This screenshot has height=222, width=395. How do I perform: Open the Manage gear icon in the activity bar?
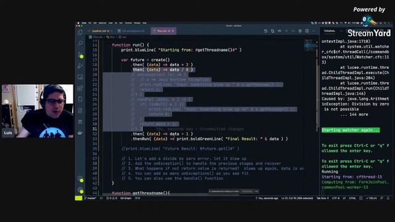pyautogui.click(x=80, y=190)
